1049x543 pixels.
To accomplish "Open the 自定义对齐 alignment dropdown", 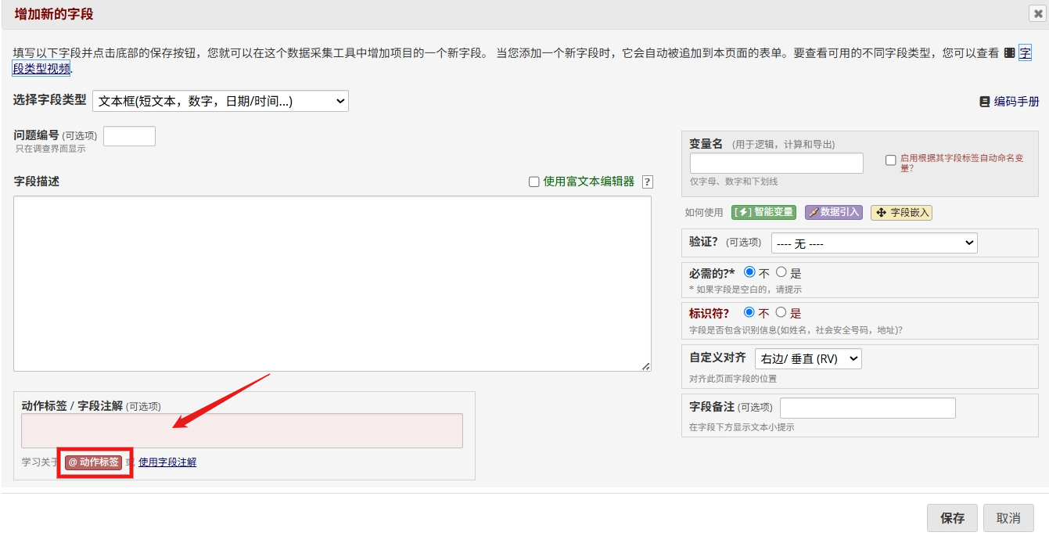I will point(808,359).
